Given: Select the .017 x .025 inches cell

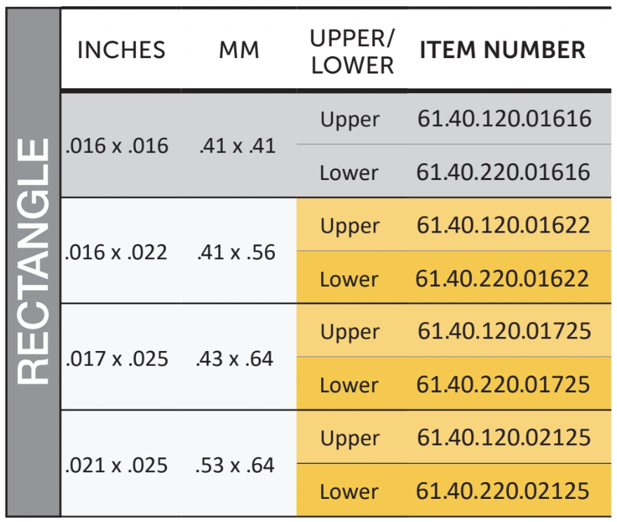Looking at the screenshot, I should coord(117,359).
